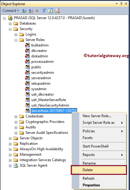The width and height of the screenshot is (130, 190).
Task: Collapse the PRASAD server node
Action: (4, 19)
